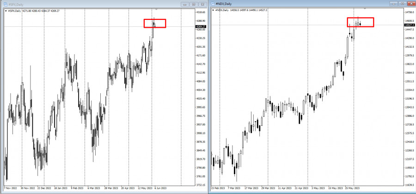Viewport: 416px width, 194px height.
Task: Click SPX price level 3790.80
Action: (x=201, y=168)
